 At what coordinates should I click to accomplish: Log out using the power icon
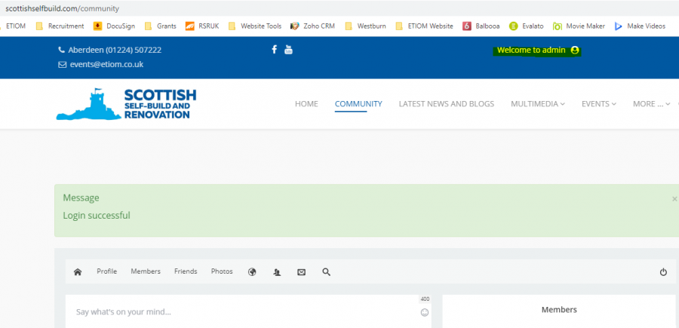(x=663, y=271)
